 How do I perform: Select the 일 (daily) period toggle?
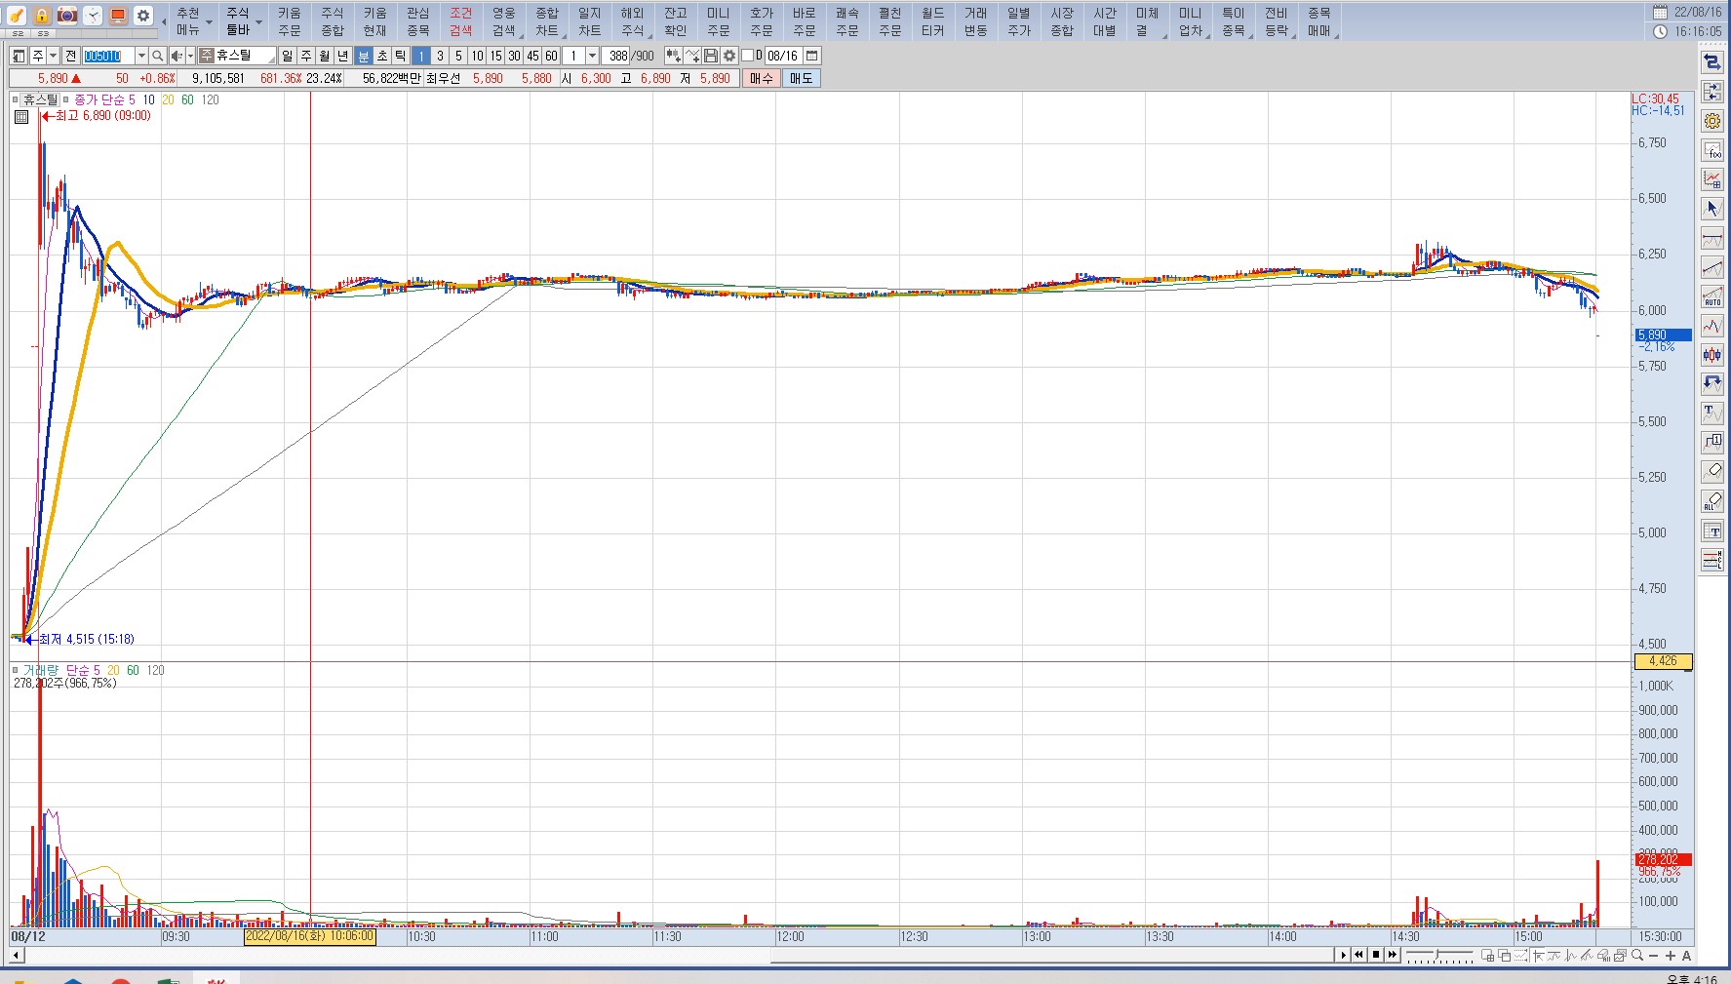[288, 56]
